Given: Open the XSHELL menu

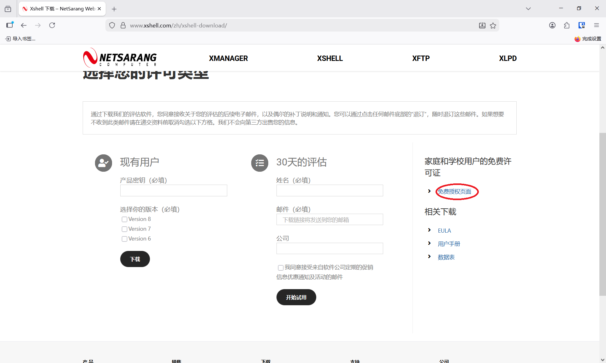Looking at the screenshot, I should [330, 58].
